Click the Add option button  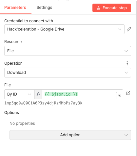tap(70, 135)
